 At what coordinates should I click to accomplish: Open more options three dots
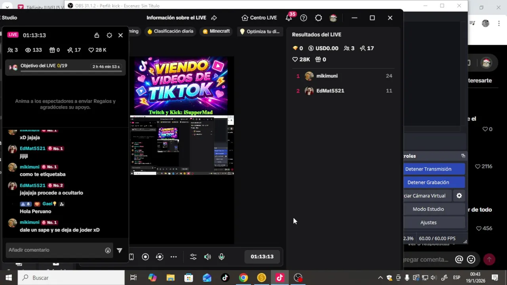[173, 257]
